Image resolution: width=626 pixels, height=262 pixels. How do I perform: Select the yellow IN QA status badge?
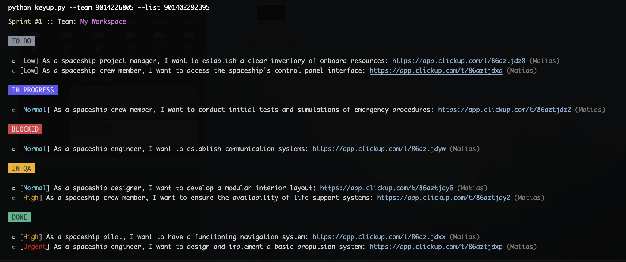21,168
